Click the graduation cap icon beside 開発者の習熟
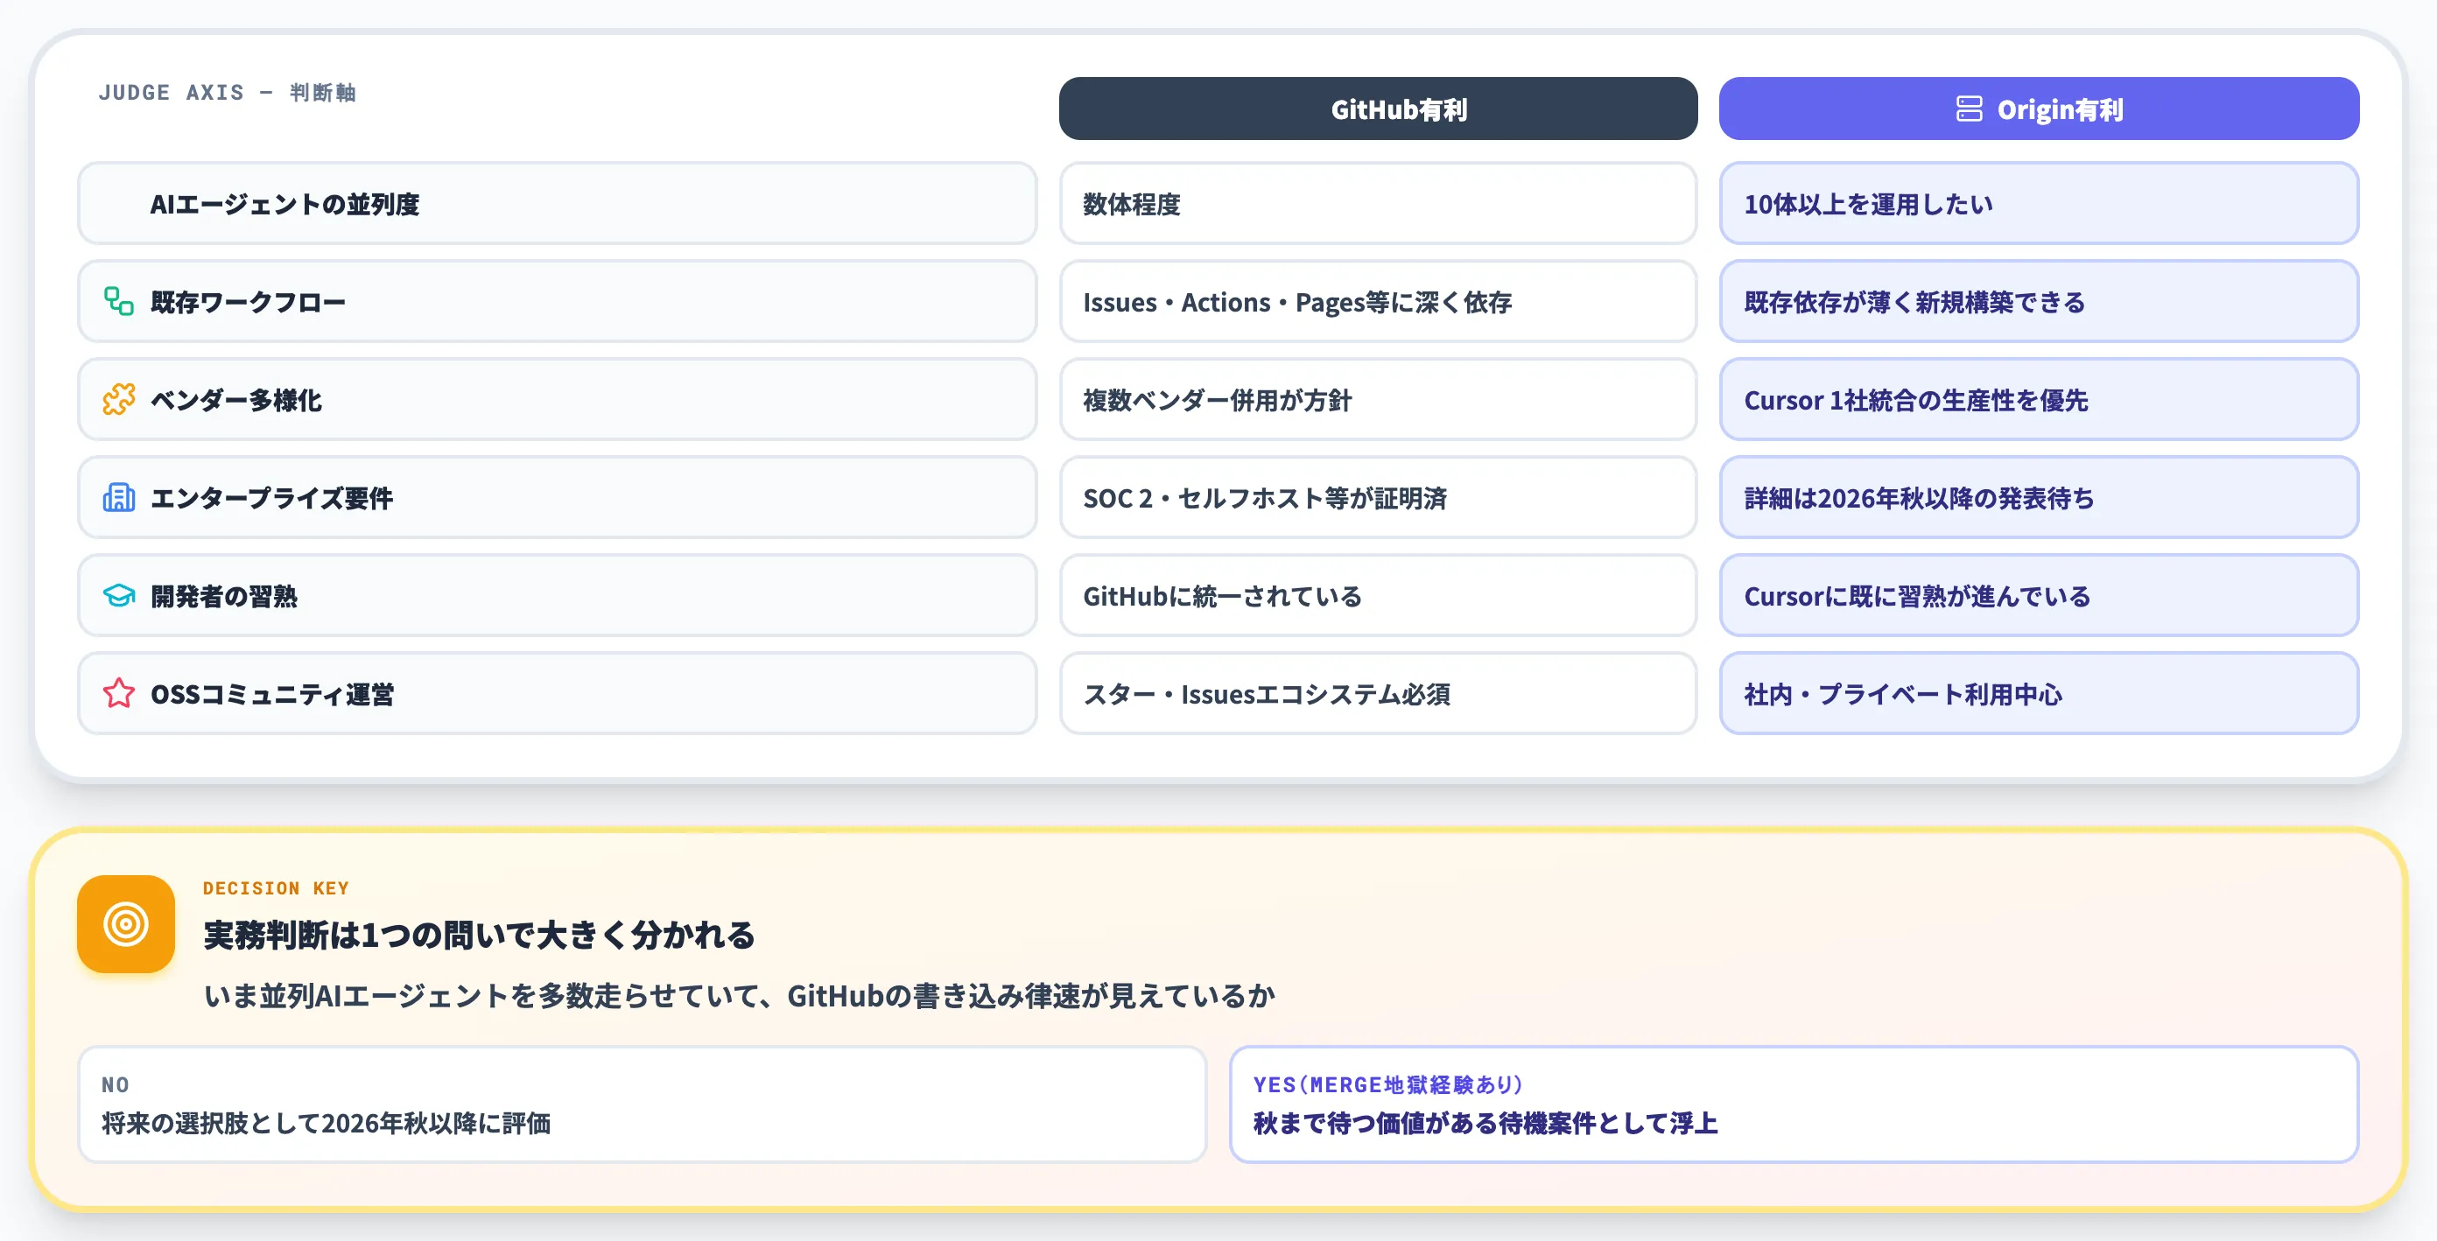The image size is (2437, 1241). click(x=118, y=596)
